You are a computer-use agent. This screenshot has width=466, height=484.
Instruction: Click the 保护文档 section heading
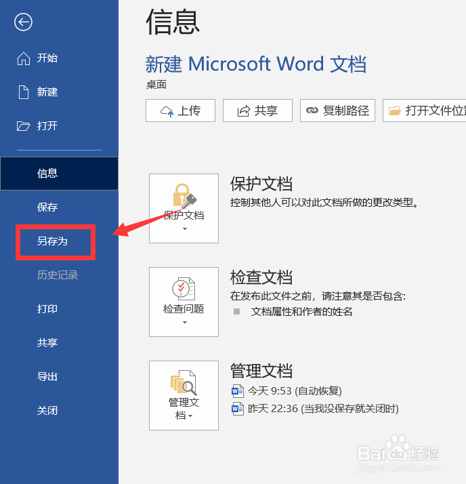tap(261, 184)
